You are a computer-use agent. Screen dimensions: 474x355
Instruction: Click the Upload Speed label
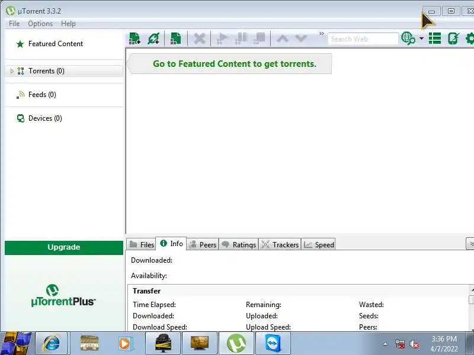click(268, 327)
